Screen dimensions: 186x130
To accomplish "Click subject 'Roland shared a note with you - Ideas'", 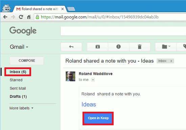I will (x=110, y=61).
